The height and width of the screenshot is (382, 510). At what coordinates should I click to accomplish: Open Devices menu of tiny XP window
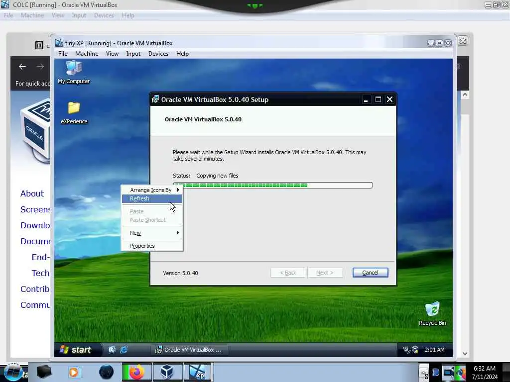click(x=158, y=54)
